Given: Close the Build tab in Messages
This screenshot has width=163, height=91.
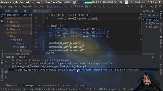Looking at the screenshot, I should (27, 57).
